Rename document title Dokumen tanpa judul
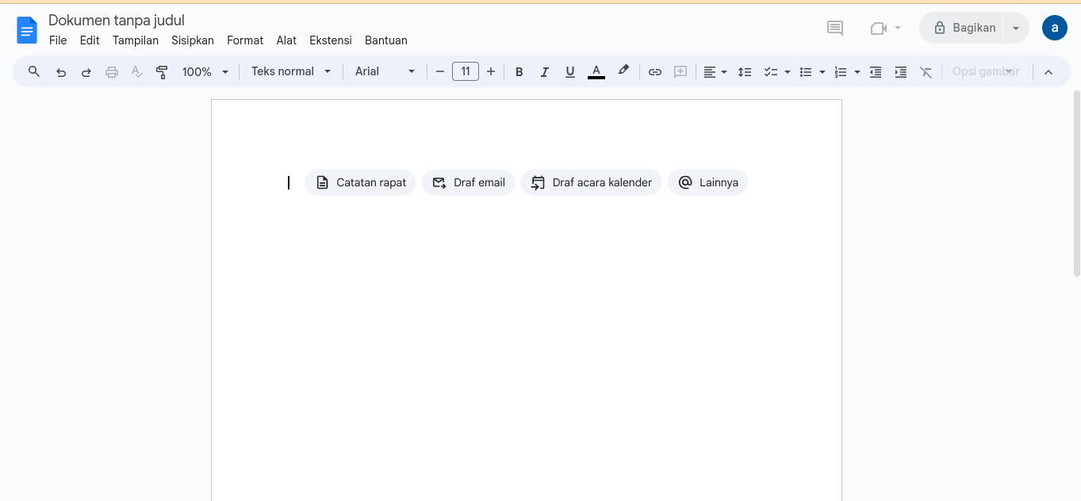Image resolution: width=1081 pixels, height=501 pixels. pos(117,20)
